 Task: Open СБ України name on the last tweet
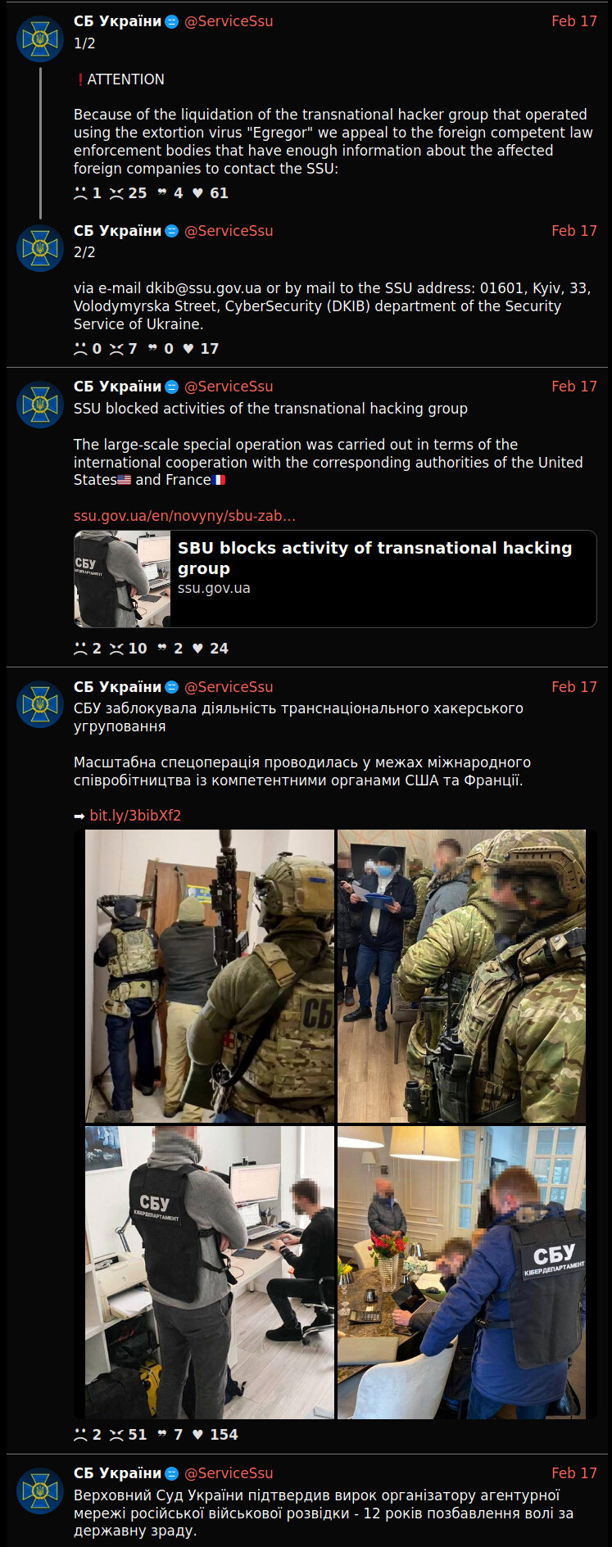117,1473
